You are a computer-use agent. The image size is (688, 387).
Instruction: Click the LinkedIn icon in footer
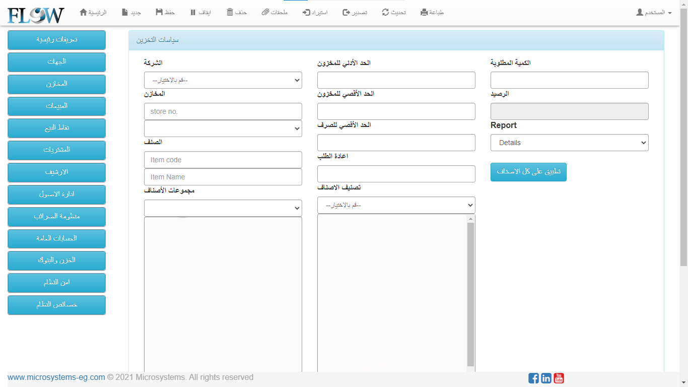tap(546, 378)
